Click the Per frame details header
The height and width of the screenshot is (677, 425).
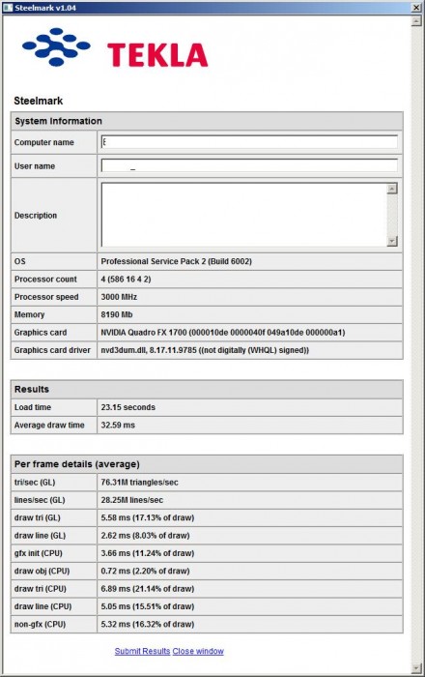207,464
